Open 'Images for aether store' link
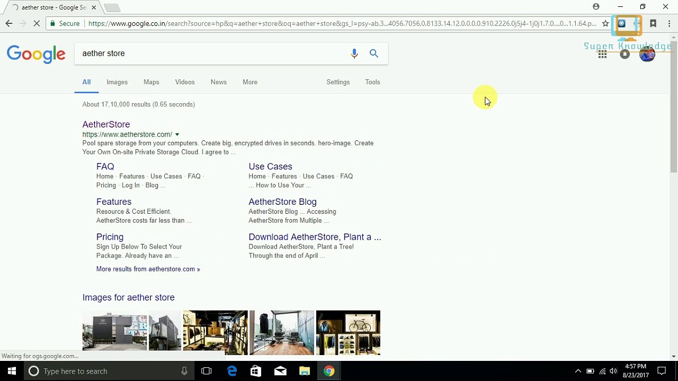The image size is (678, 381). [128, 297]
